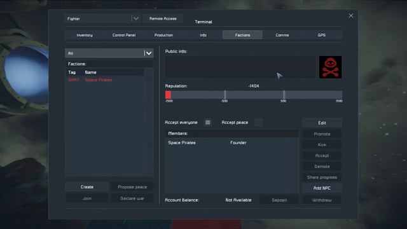Click the Join button

click(87, 198)
